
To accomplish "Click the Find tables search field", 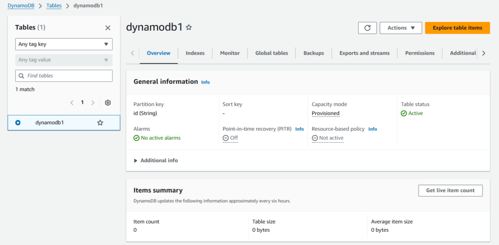I will coord(64,76).
